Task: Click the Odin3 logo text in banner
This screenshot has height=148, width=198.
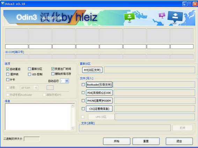Action: tap(27, 17)
